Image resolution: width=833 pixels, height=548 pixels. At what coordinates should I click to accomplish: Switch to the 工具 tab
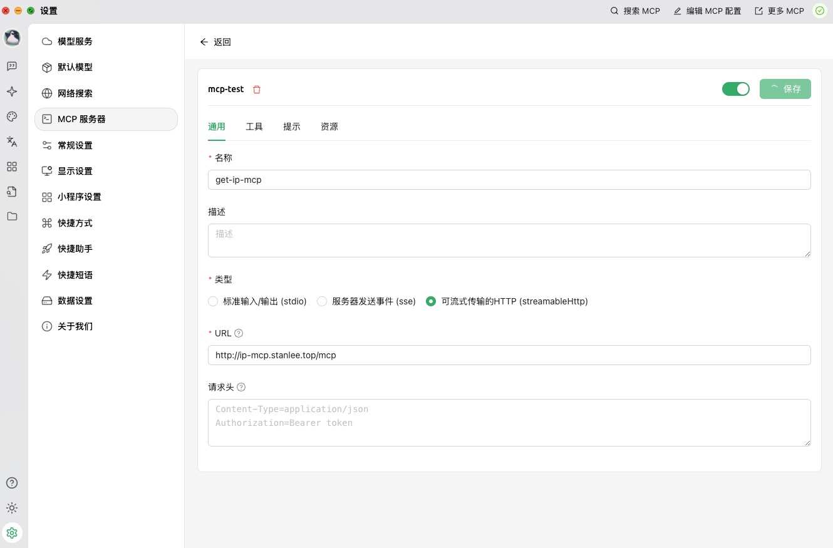[254, 127]
